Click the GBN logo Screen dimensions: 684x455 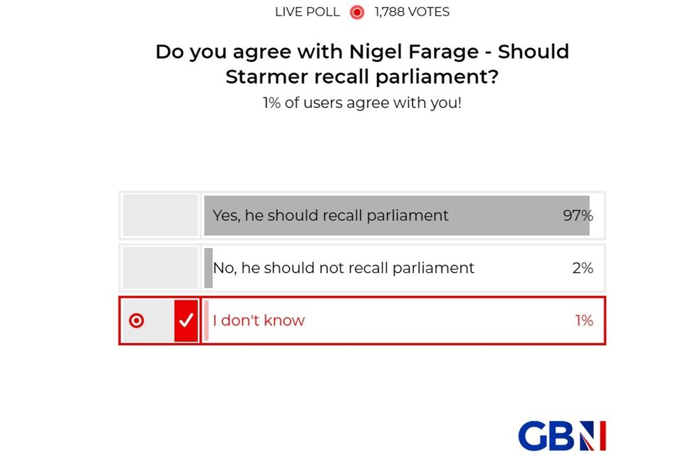[563, 435]
